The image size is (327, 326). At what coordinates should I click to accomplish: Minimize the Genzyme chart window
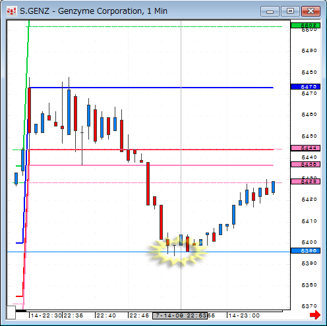tap(270, 11)
